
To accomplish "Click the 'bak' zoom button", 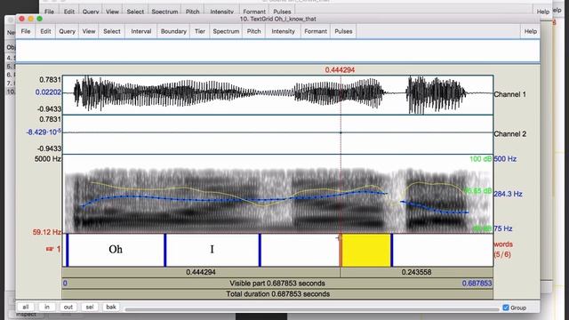I will [x=111, y=307].
